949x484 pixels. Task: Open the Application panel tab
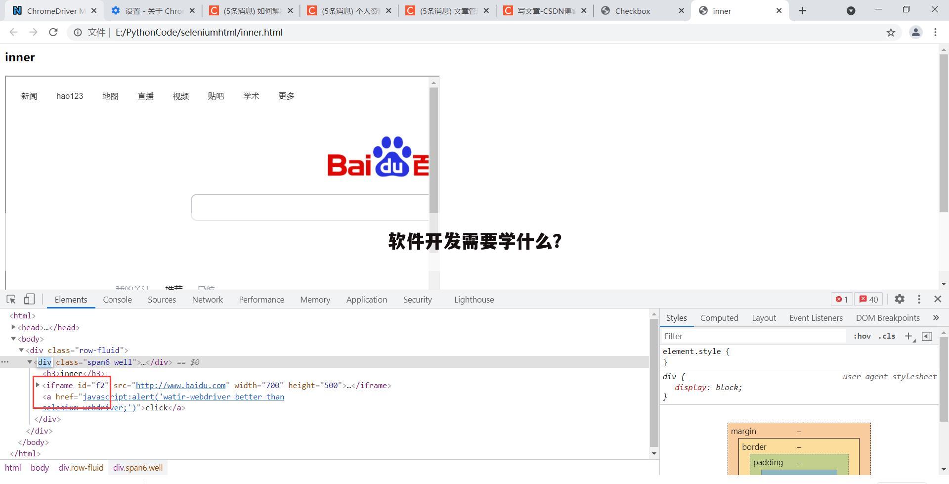pos(367,299)
